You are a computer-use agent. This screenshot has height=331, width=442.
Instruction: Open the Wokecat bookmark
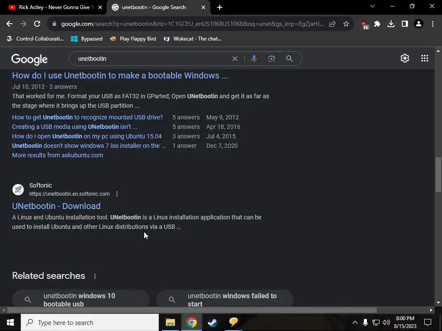pyautogui.click(x=193, y=39)
